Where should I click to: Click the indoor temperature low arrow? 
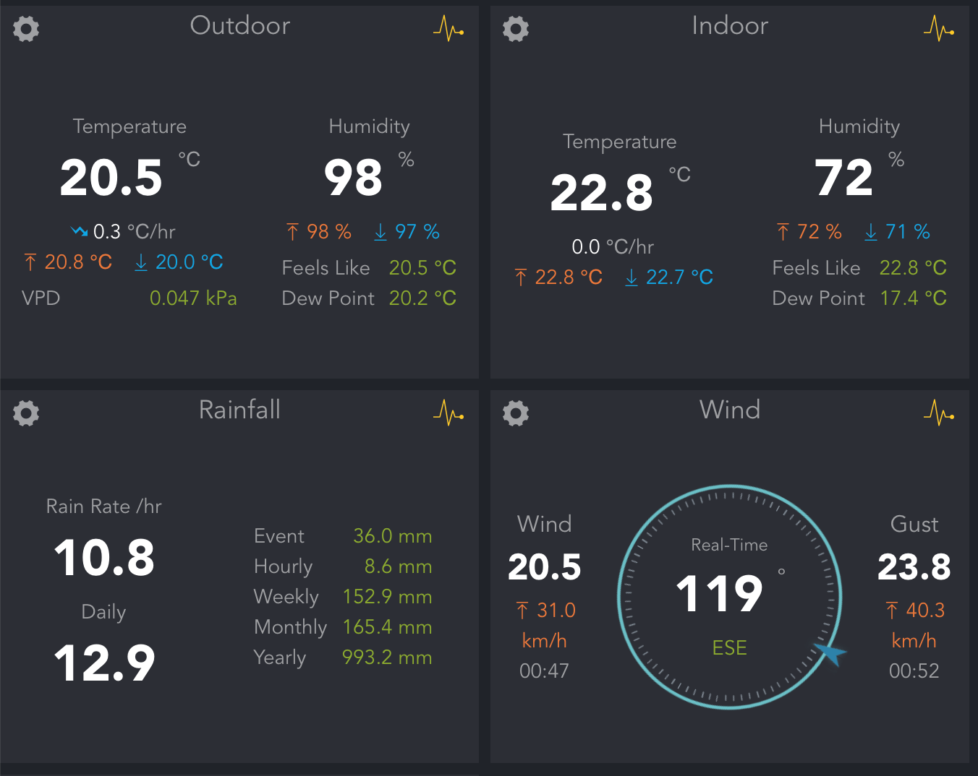click(631, 277)
